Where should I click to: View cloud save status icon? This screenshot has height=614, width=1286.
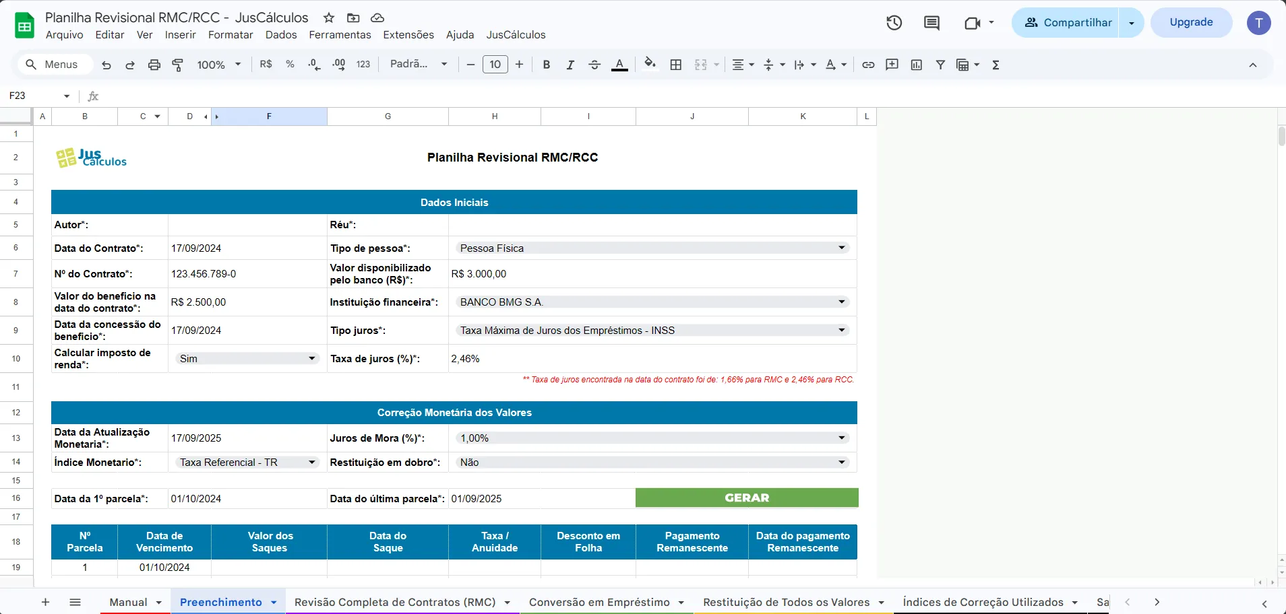tap(377, 18)
